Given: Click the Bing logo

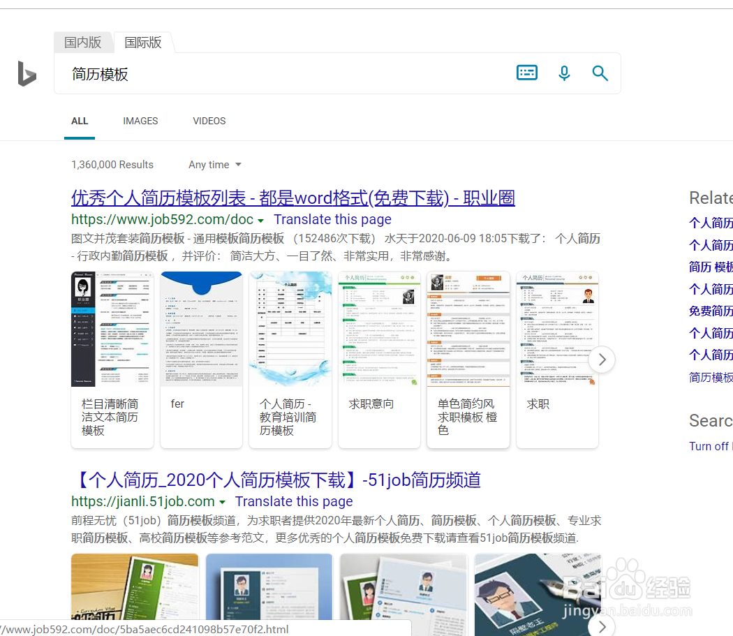Looking at the screenshot, I should click(x=26, y=73).
